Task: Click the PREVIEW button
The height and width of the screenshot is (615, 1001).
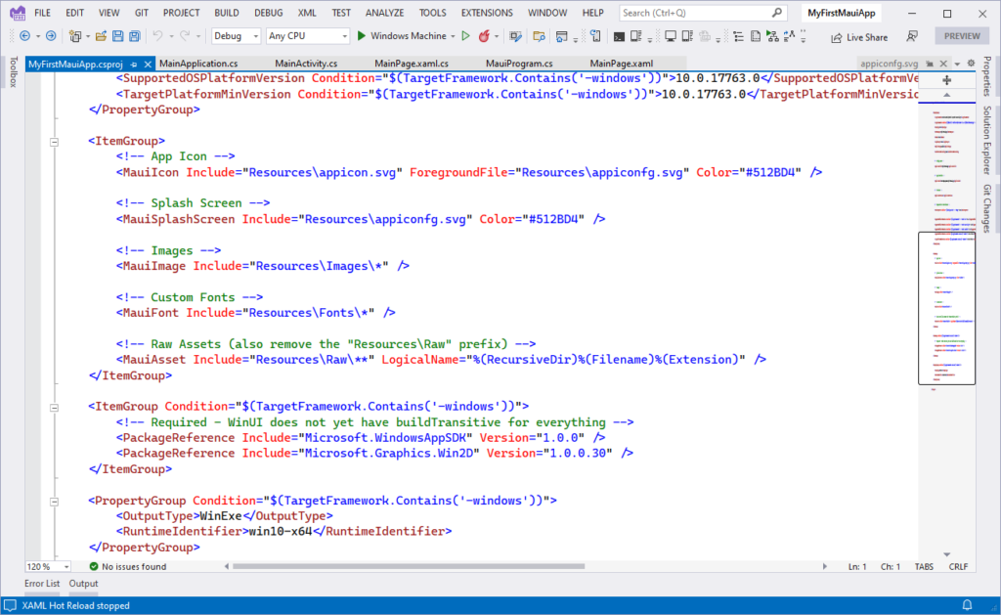Action: pos(962,36)
